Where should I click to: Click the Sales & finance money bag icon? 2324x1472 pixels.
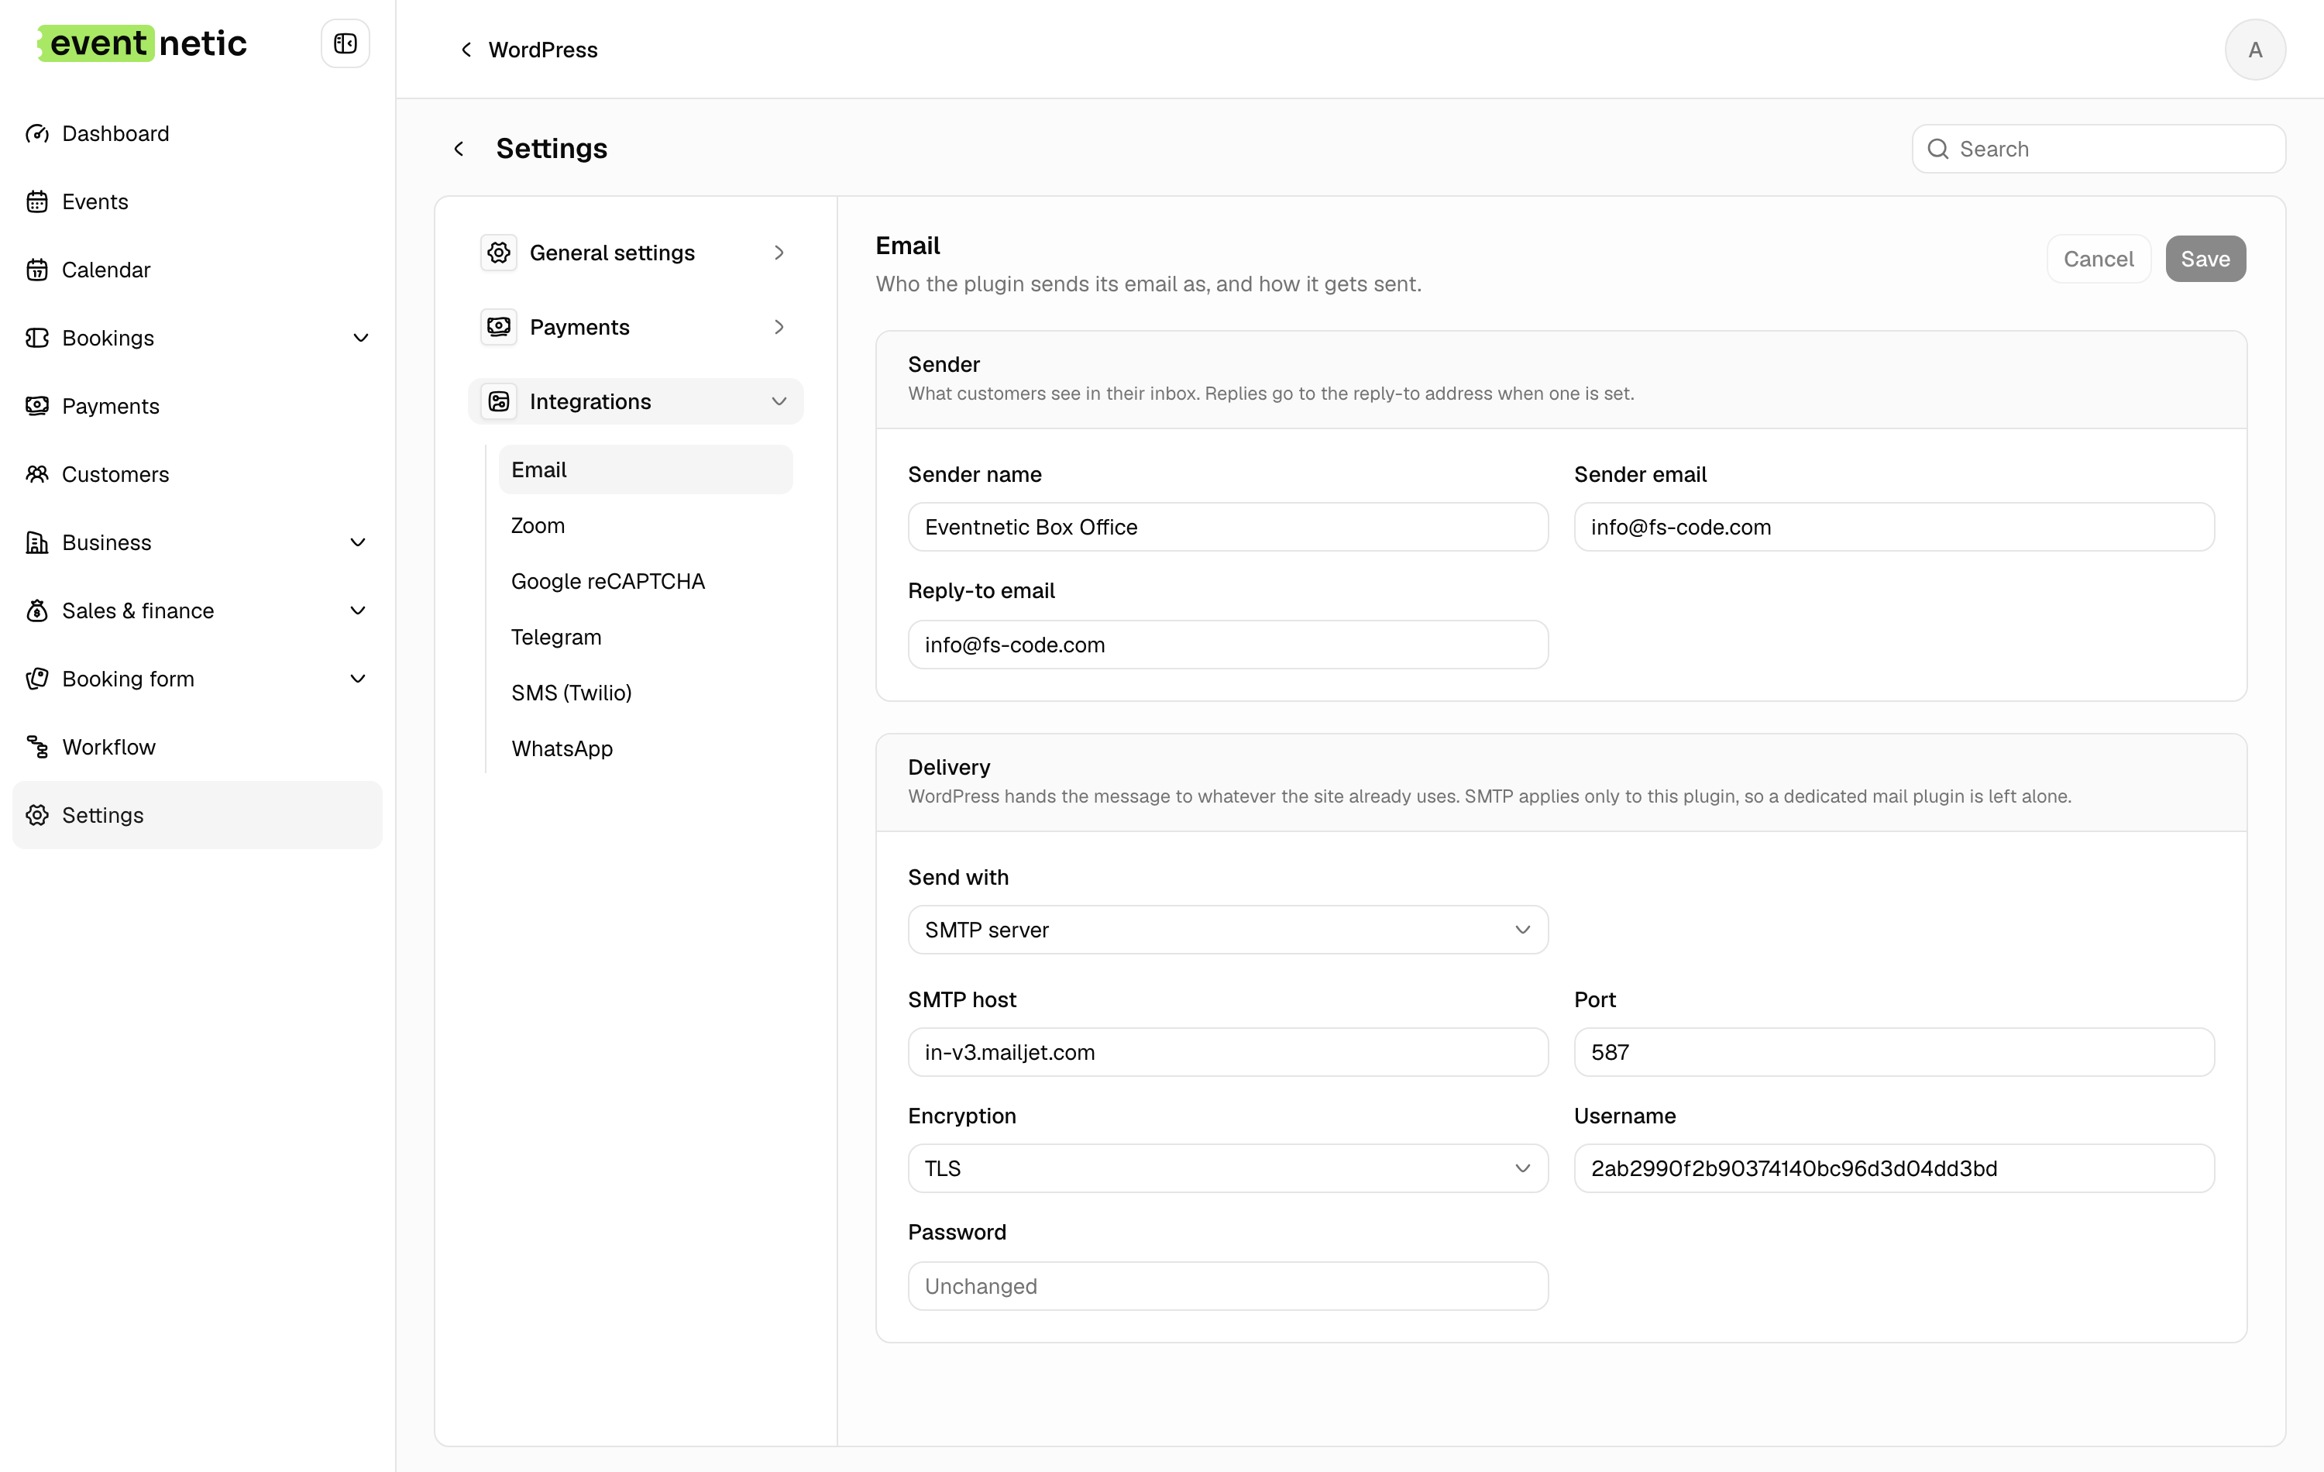(x=36, y=610)
